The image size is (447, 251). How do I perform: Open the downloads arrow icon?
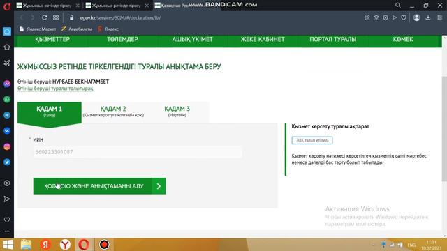(428, 17)
